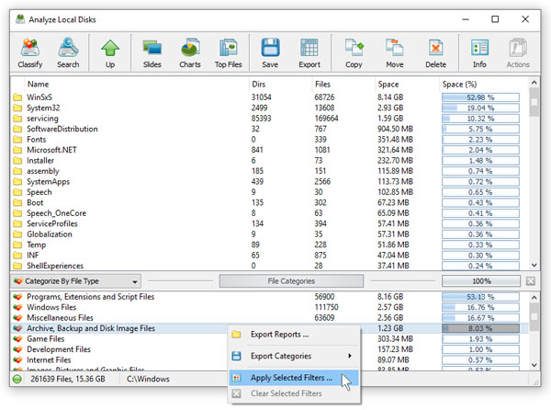Click the Temp folder icon

pos(17,245)
